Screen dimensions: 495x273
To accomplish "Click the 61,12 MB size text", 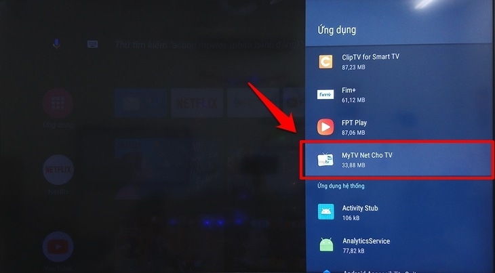I will pos(353,100).
